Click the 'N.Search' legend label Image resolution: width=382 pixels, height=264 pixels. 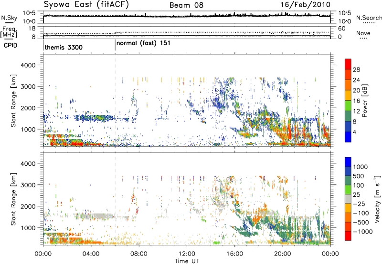click(x=369, y=18)
